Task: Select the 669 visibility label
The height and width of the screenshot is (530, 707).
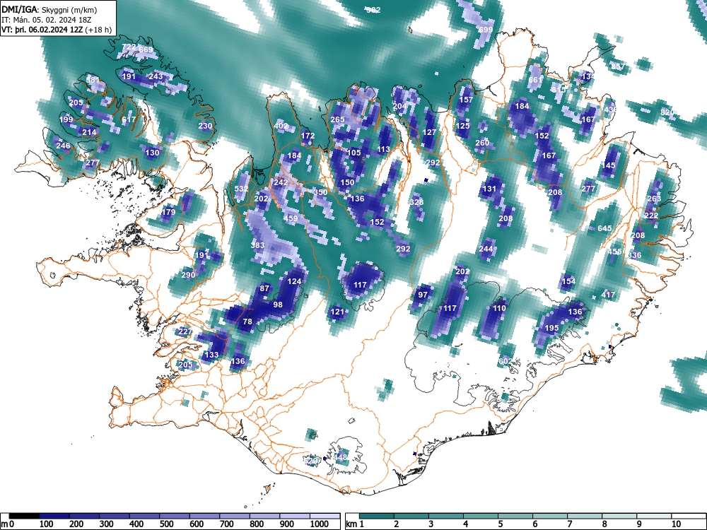Action: 146,49
